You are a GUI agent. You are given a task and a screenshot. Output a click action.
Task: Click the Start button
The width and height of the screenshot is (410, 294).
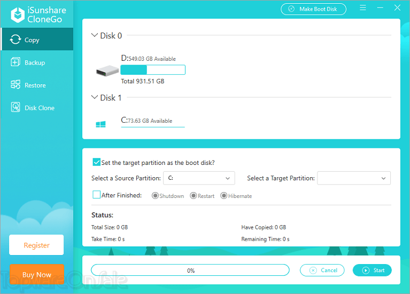click(372, 270)
